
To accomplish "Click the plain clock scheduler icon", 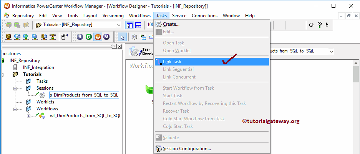I will coord(311,25).
